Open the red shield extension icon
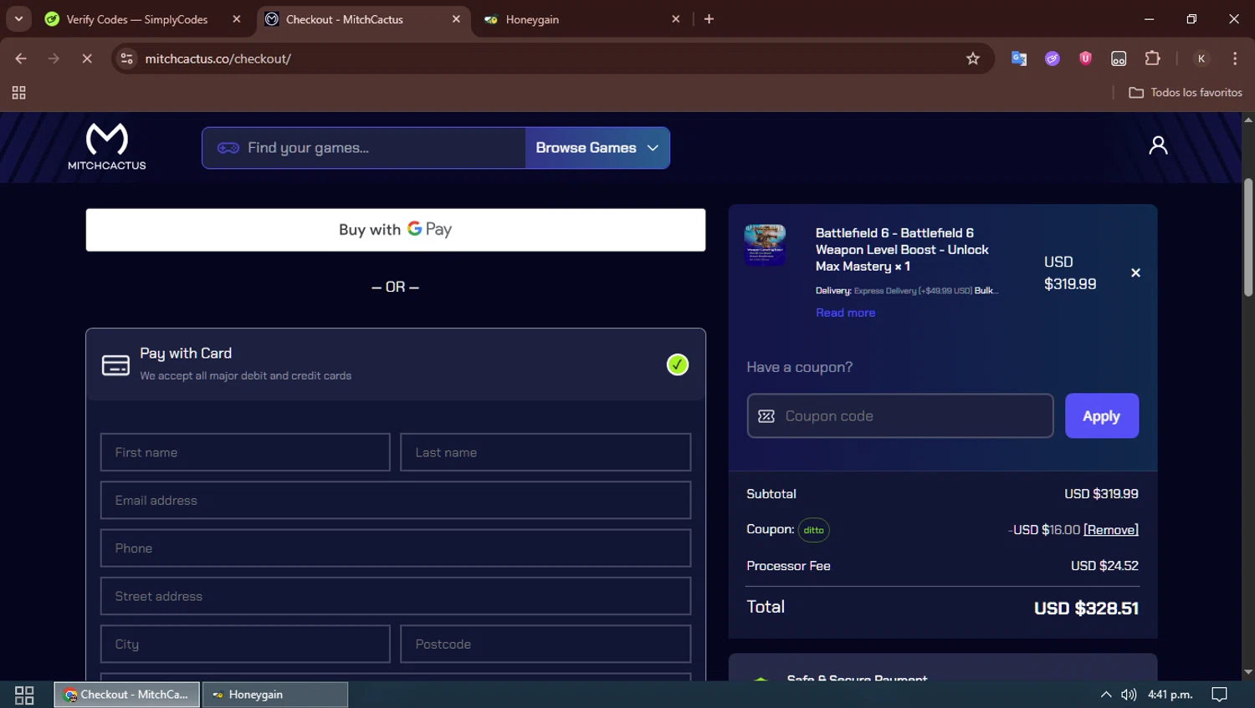 [1085, 59]
